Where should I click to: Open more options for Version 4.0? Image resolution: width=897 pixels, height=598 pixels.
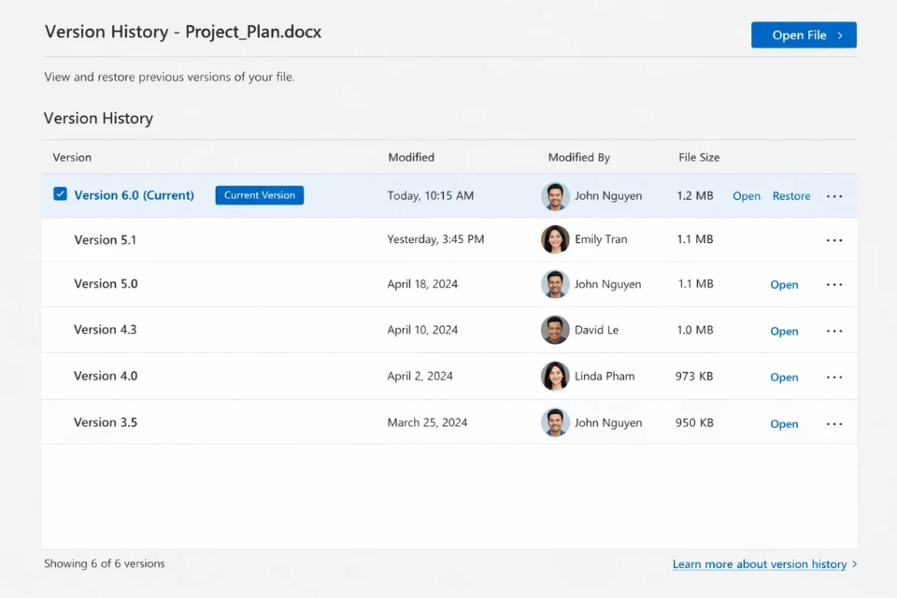pyautogui.click(x=833, y=376)
